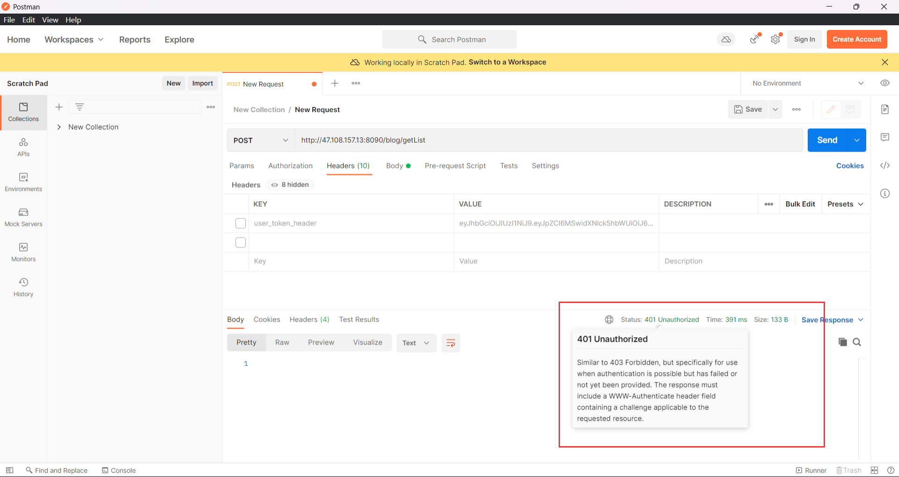Open the Monitors sidebar panel
Image resolution: width=899 pixels, height=477 pixels.
(x=23, y=253)
